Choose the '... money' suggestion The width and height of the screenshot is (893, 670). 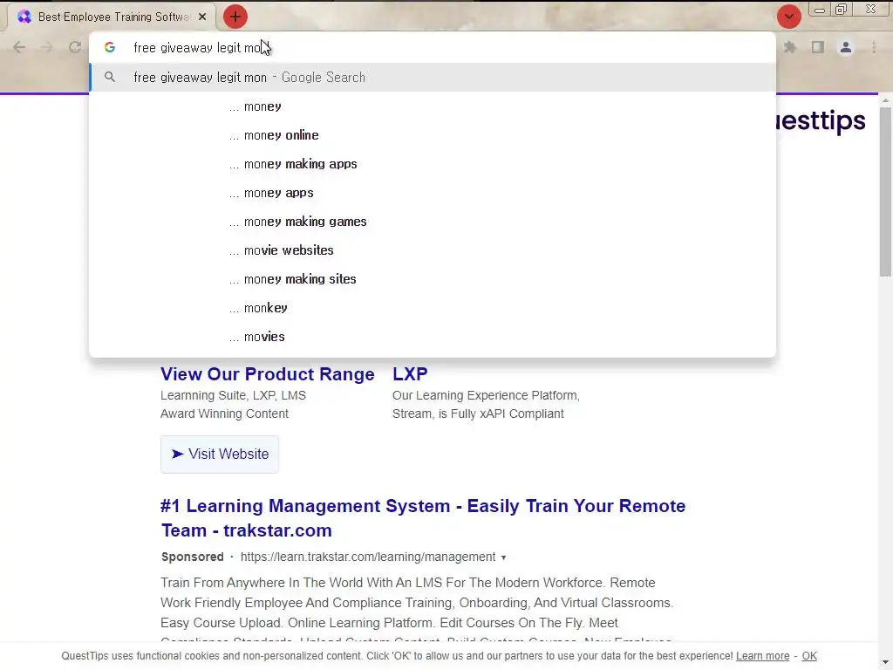point(433,106)
